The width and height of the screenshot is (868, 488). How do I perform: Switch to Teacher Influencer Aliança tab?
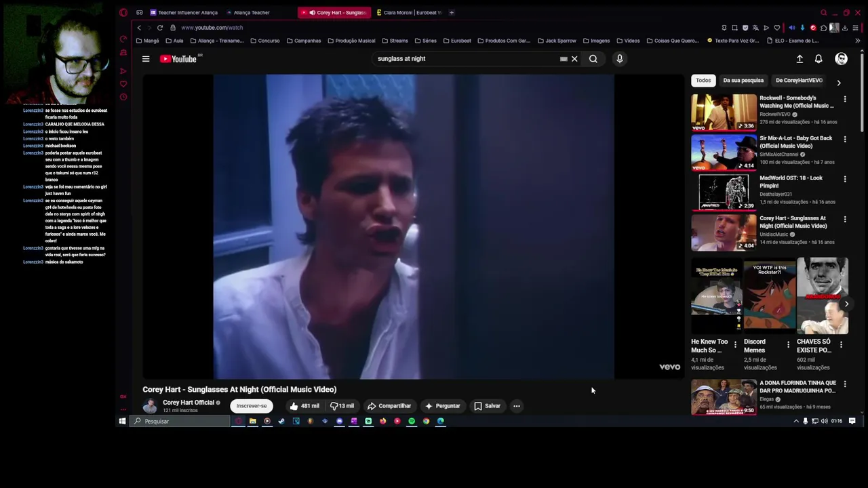[184, 12]
